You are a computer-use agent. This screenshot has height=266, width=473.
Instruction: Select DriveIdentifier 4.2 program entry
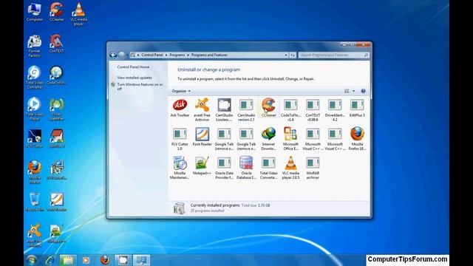pyautogui.click(x=335, y=110)
